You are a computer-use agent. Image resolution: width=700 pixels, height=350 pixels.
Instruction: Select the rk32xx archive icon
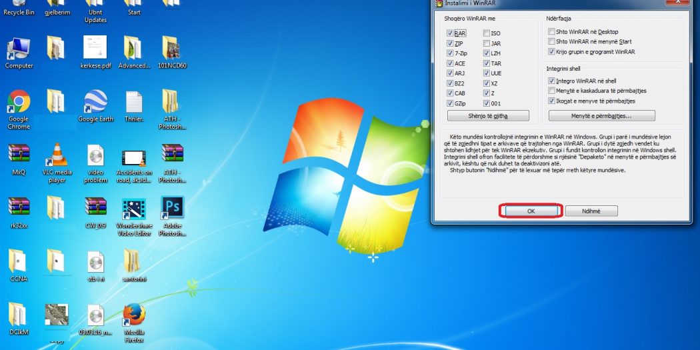click(x=19, y=213)
